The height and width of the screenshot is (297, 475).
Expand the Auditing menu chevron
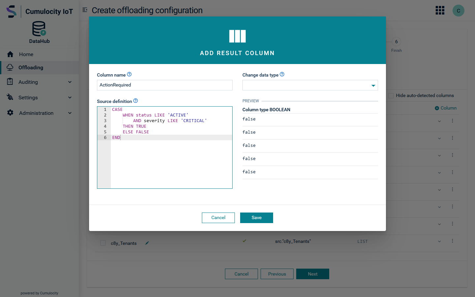pos(70,82)
